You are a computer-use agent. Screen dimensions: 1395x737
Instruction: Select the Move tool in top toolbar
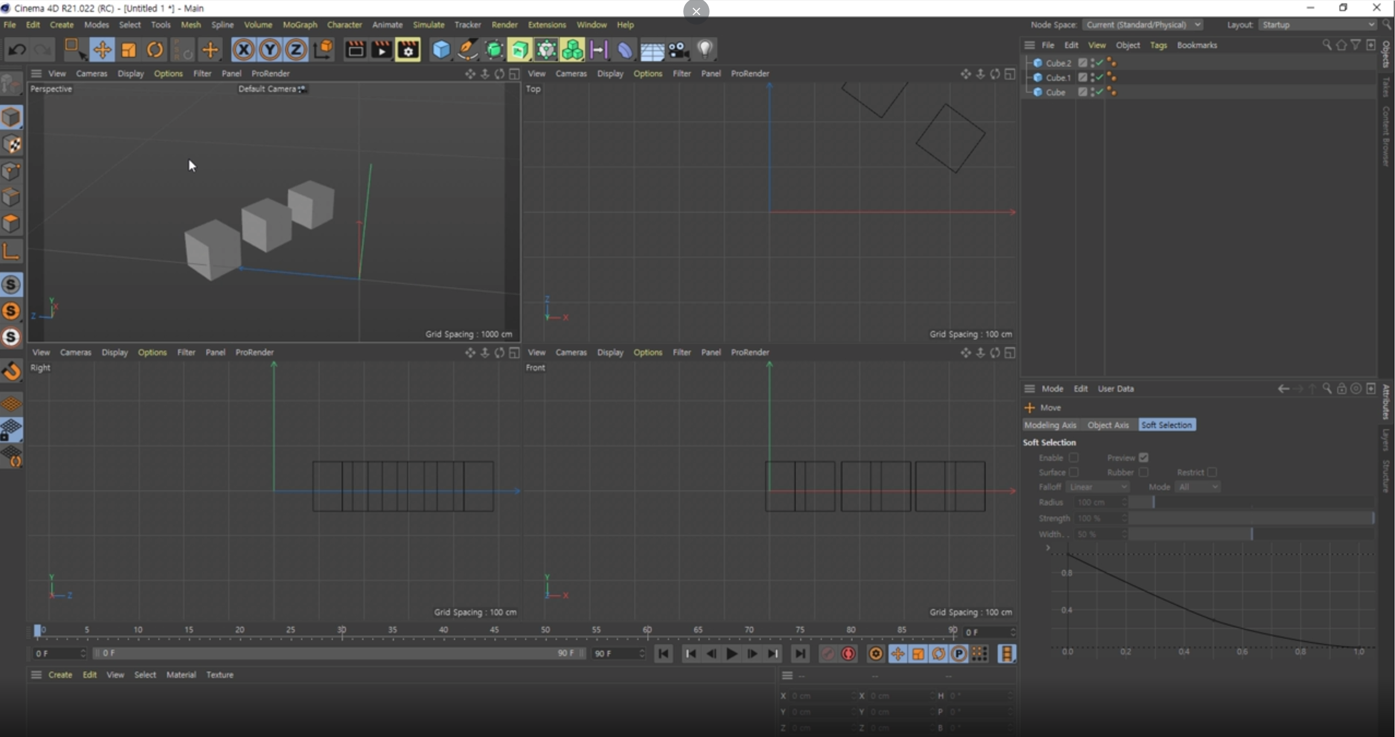click(x=102, y=50)
